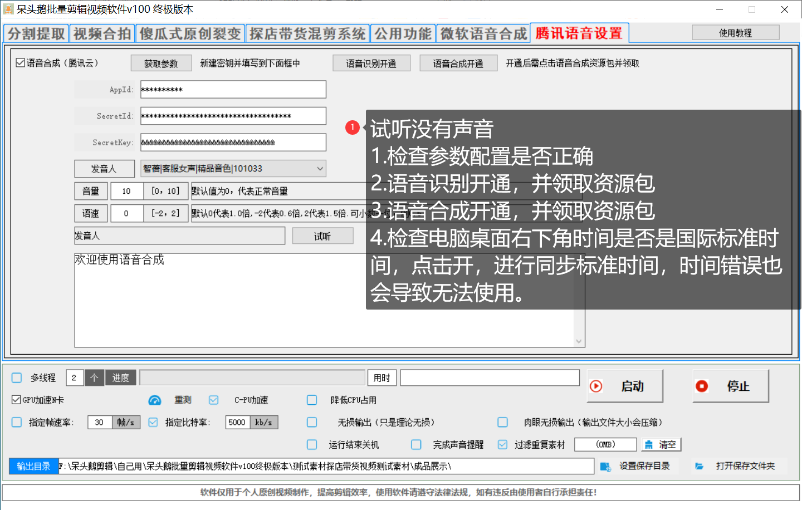Open the 发音人 voice dropdown

[x=233, y=169]
